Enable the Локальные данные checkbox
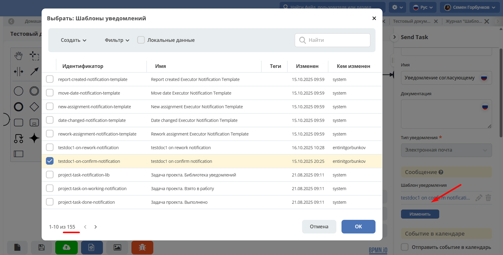Viewport: 503px width, 255px height. point(141,40)
